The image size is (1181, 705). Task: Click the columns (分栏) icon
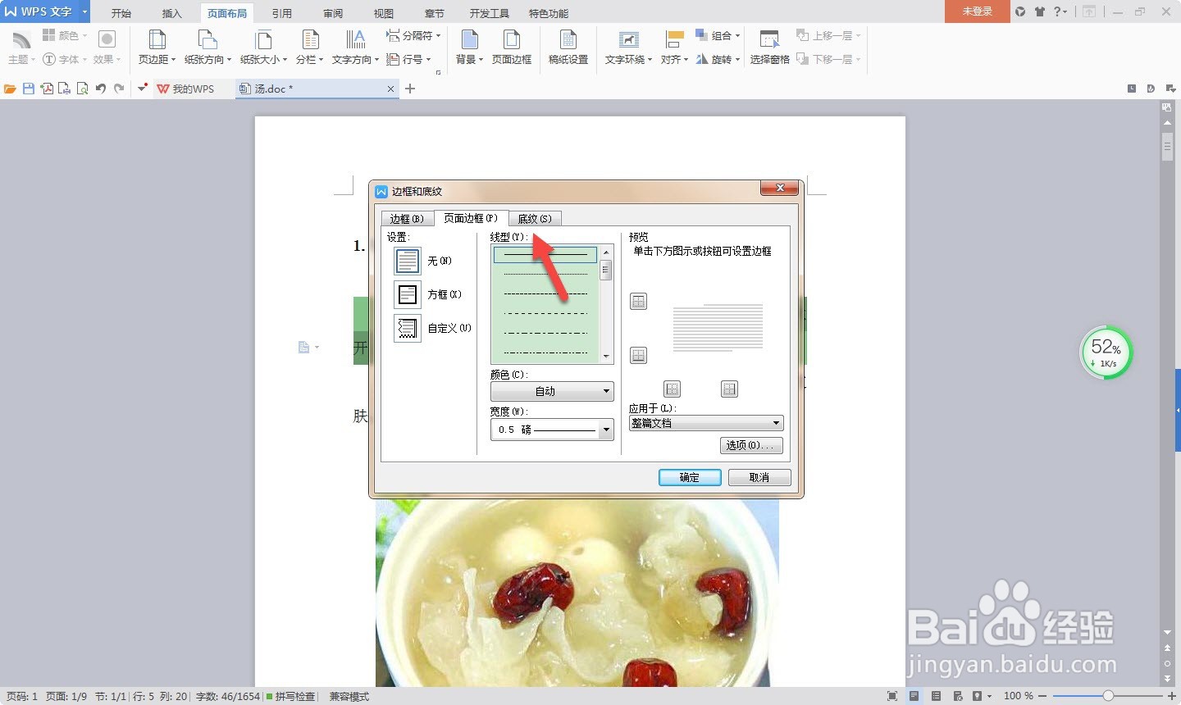point(310,39)
